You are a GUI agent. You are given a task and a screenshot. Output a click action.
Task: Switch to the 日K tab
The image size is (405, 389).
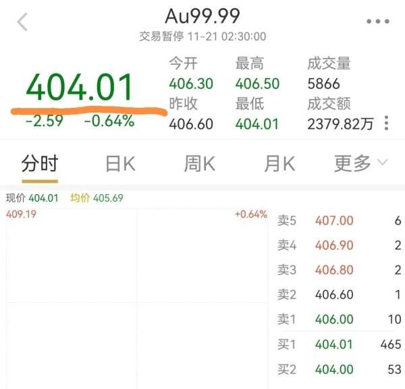(x=120, y=164)
